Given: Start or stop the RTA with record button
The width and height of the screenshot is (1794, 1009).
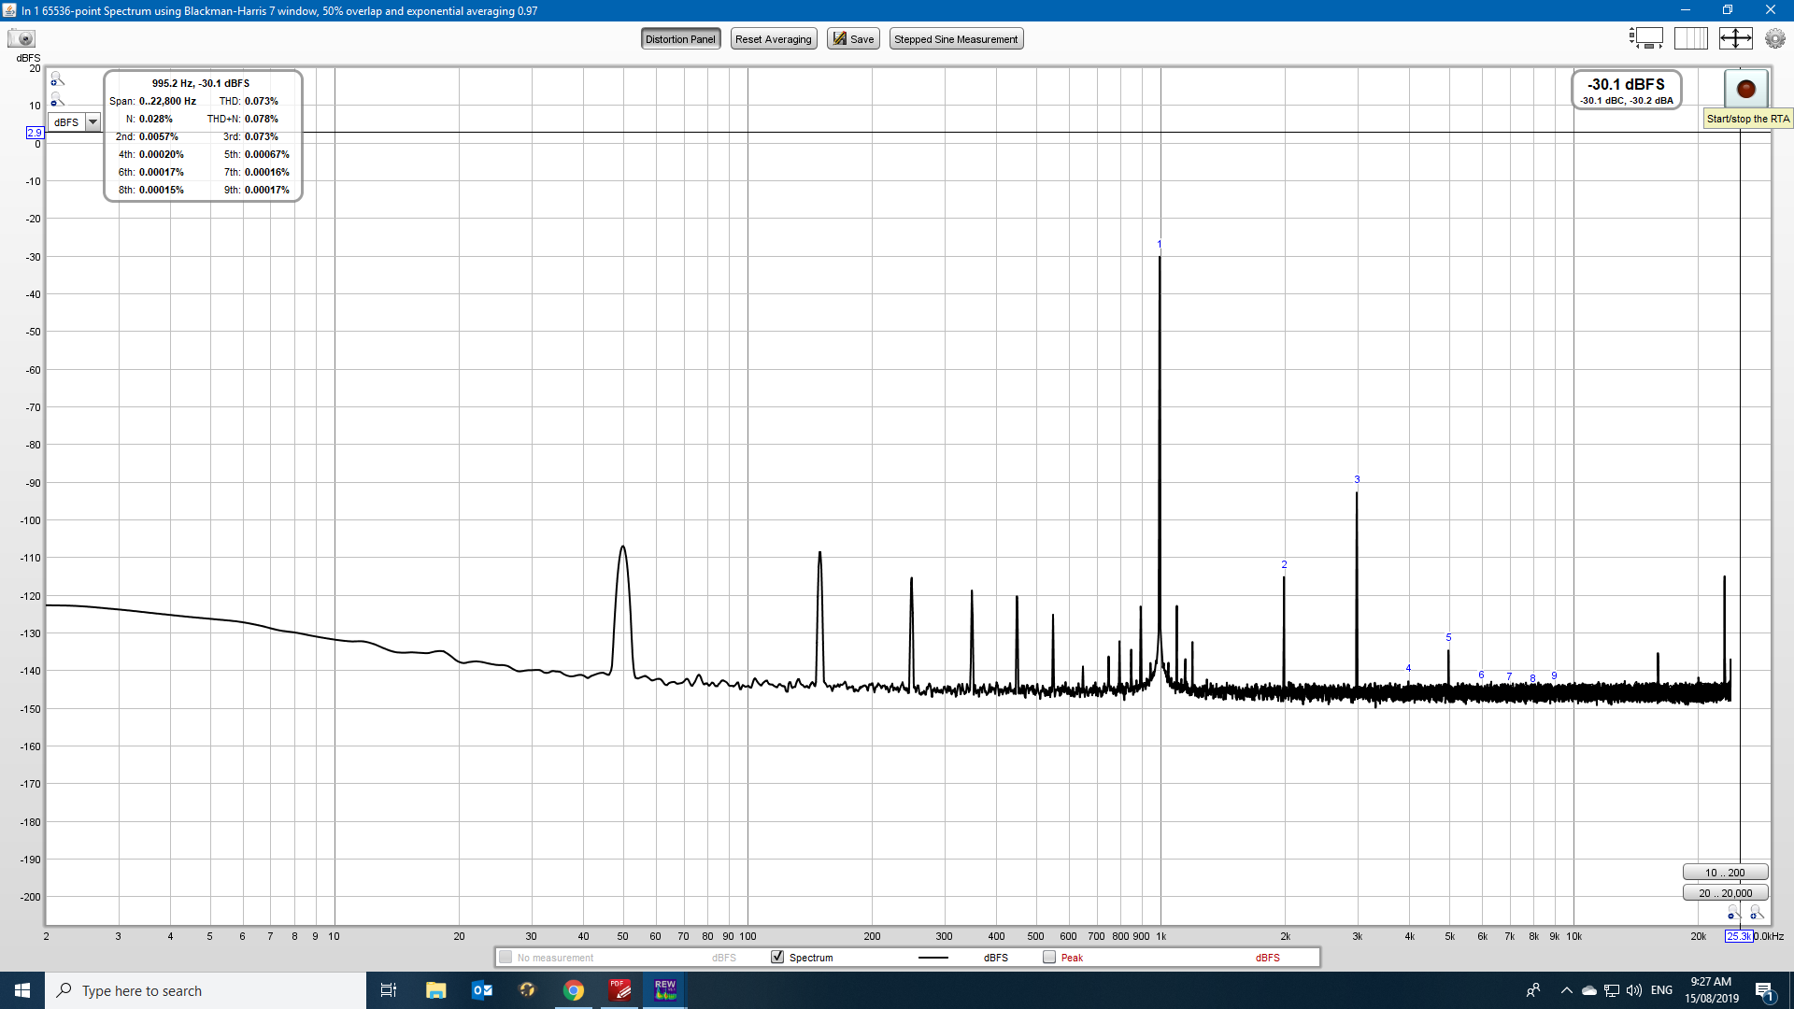Looking at the screenshot, I should click(1745, 89).
